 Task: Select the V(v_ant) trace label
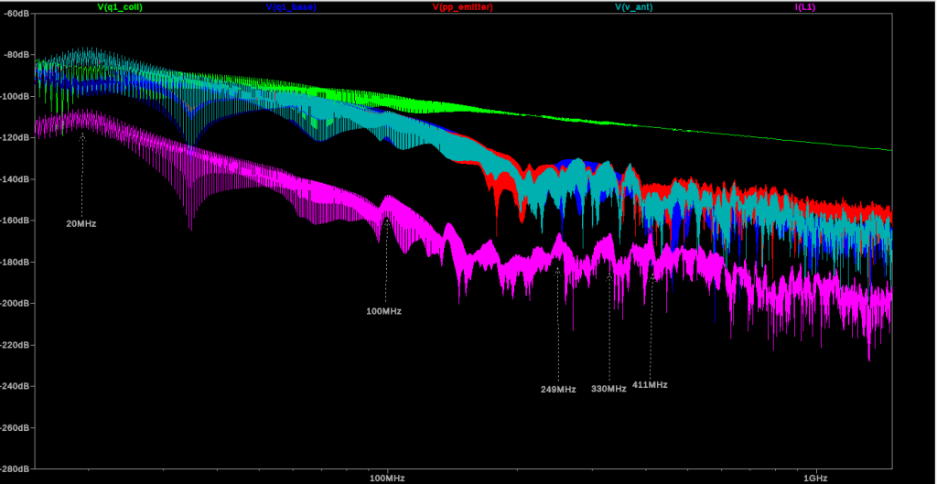633,7
